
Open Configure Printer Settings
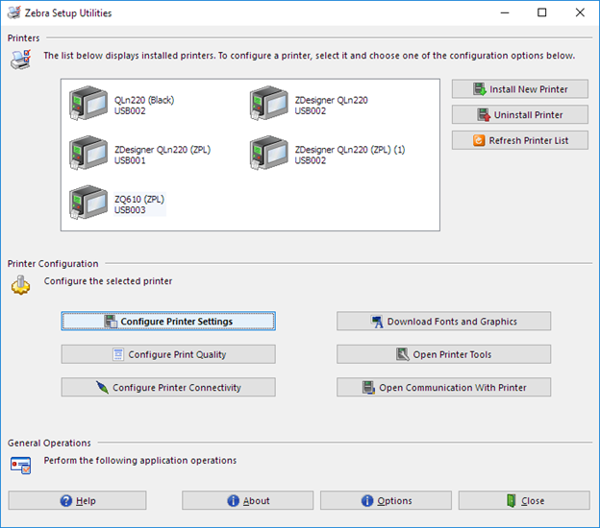(168, 321)
